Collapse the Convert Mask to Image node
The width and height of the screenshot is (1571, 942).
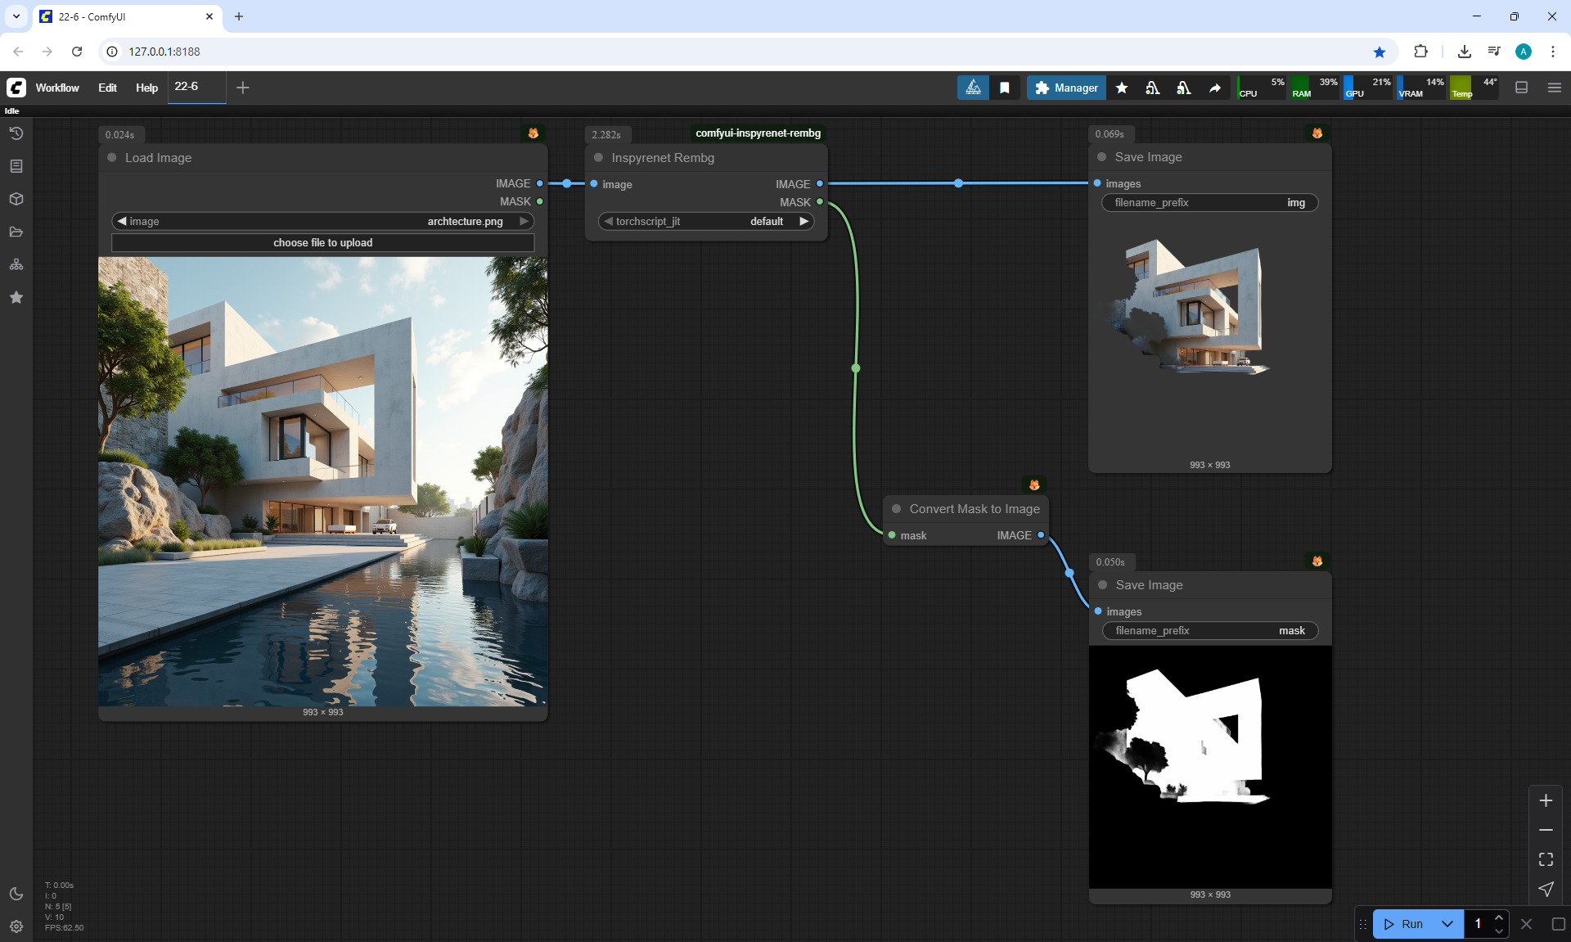[x=896, y=508]
